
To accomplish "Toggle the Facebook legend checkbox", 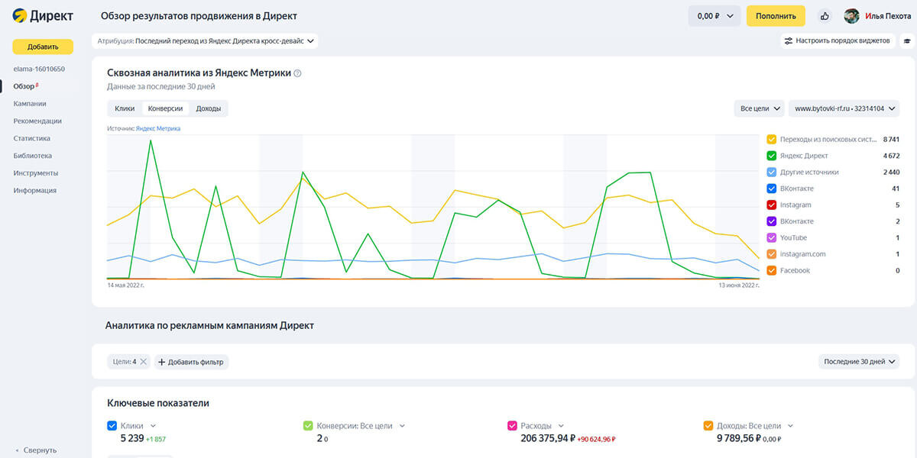I will pos(772,271).
